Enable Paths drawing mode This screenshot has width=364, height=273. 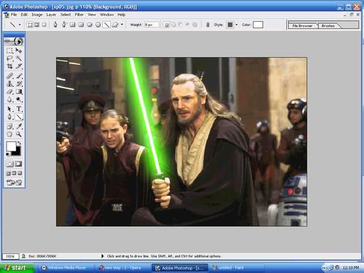[x=37, y=25]
